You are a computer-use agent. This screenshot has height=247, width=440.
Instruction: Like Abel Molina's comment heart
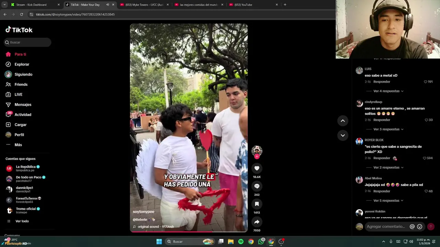[x=426, y=191]
